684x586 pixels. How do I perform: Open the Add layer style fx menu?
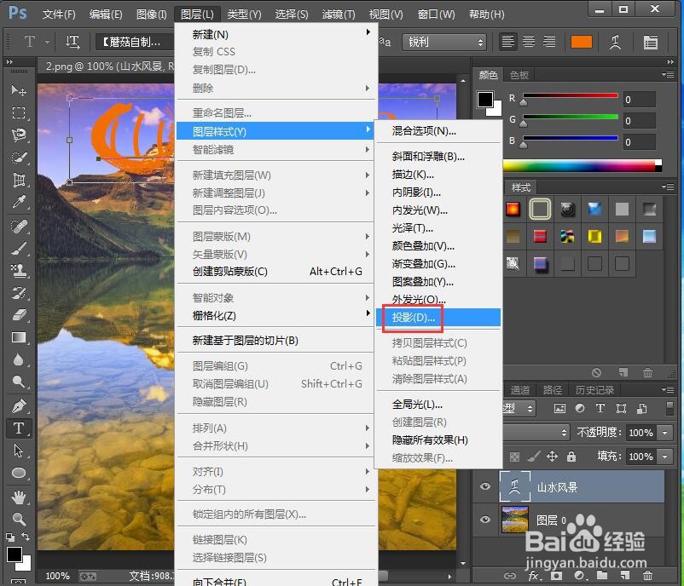(x=532, y=576)
